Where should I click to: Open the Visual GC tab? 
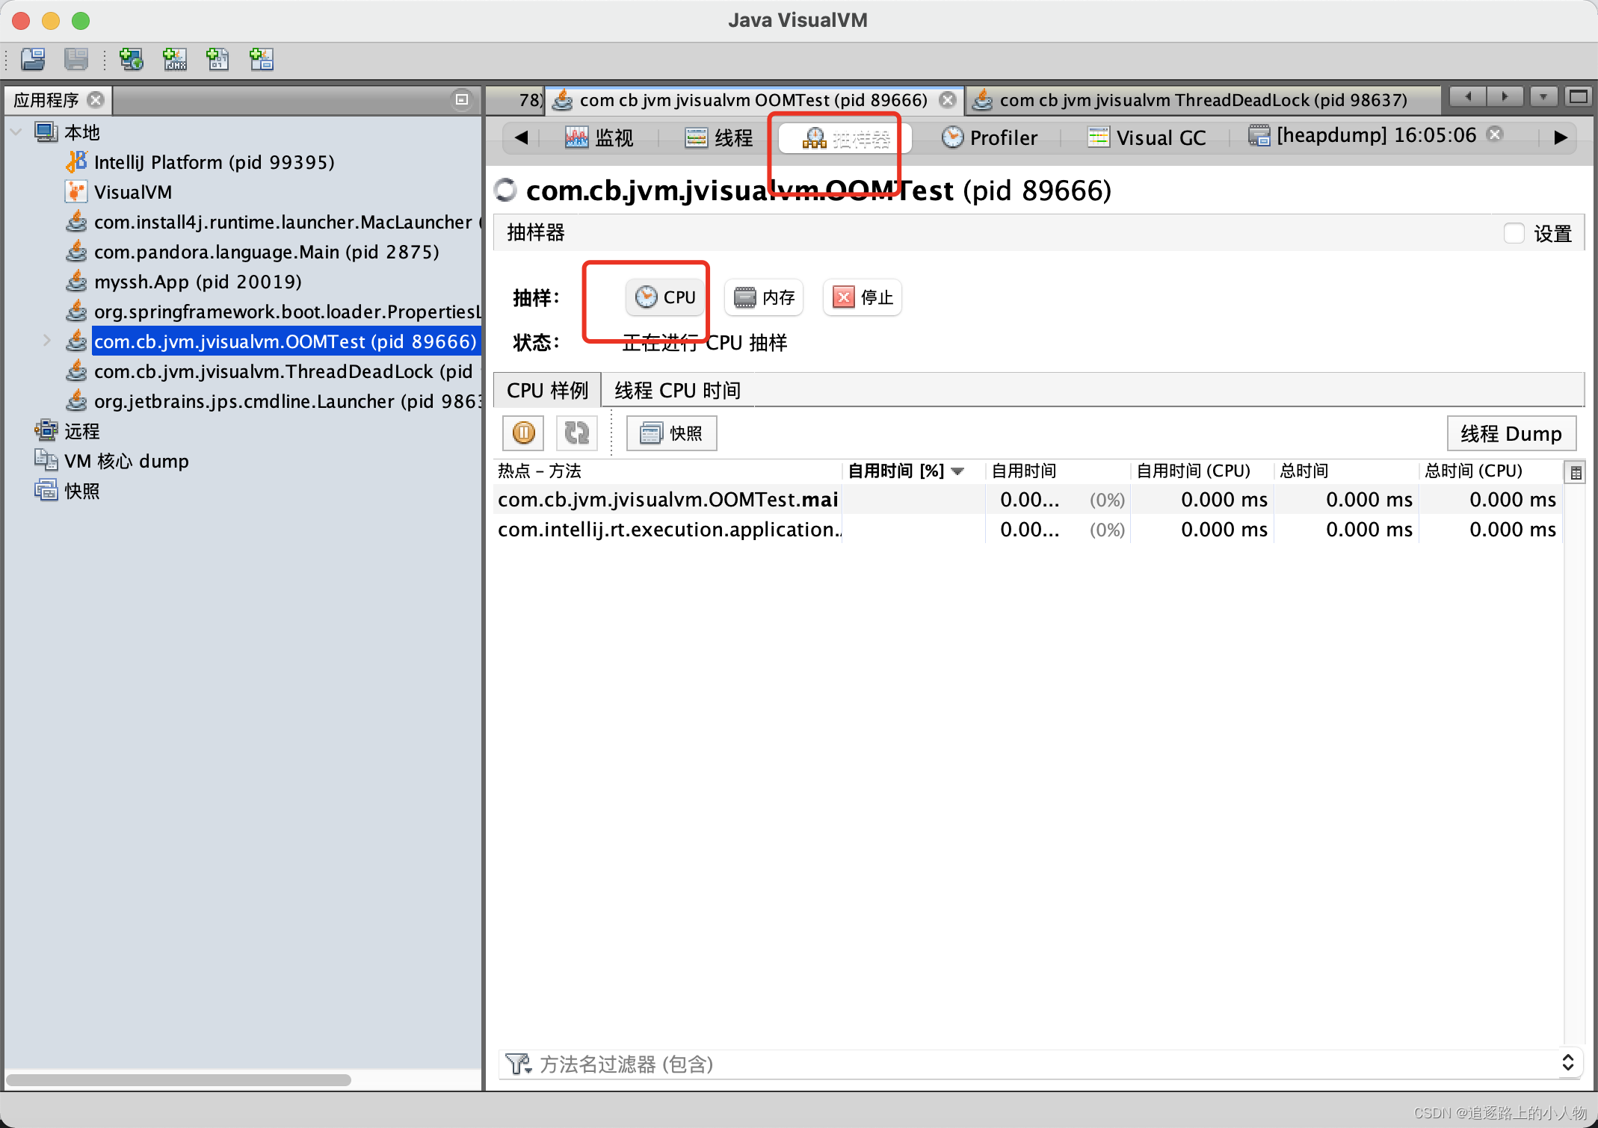1147,137
